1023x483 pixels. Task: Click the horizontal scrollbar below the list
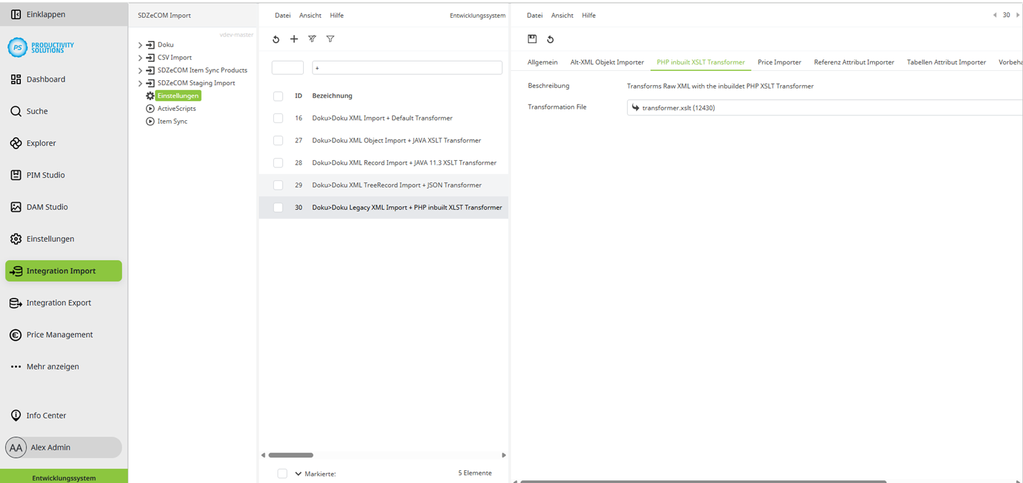[x=291, y=455]
